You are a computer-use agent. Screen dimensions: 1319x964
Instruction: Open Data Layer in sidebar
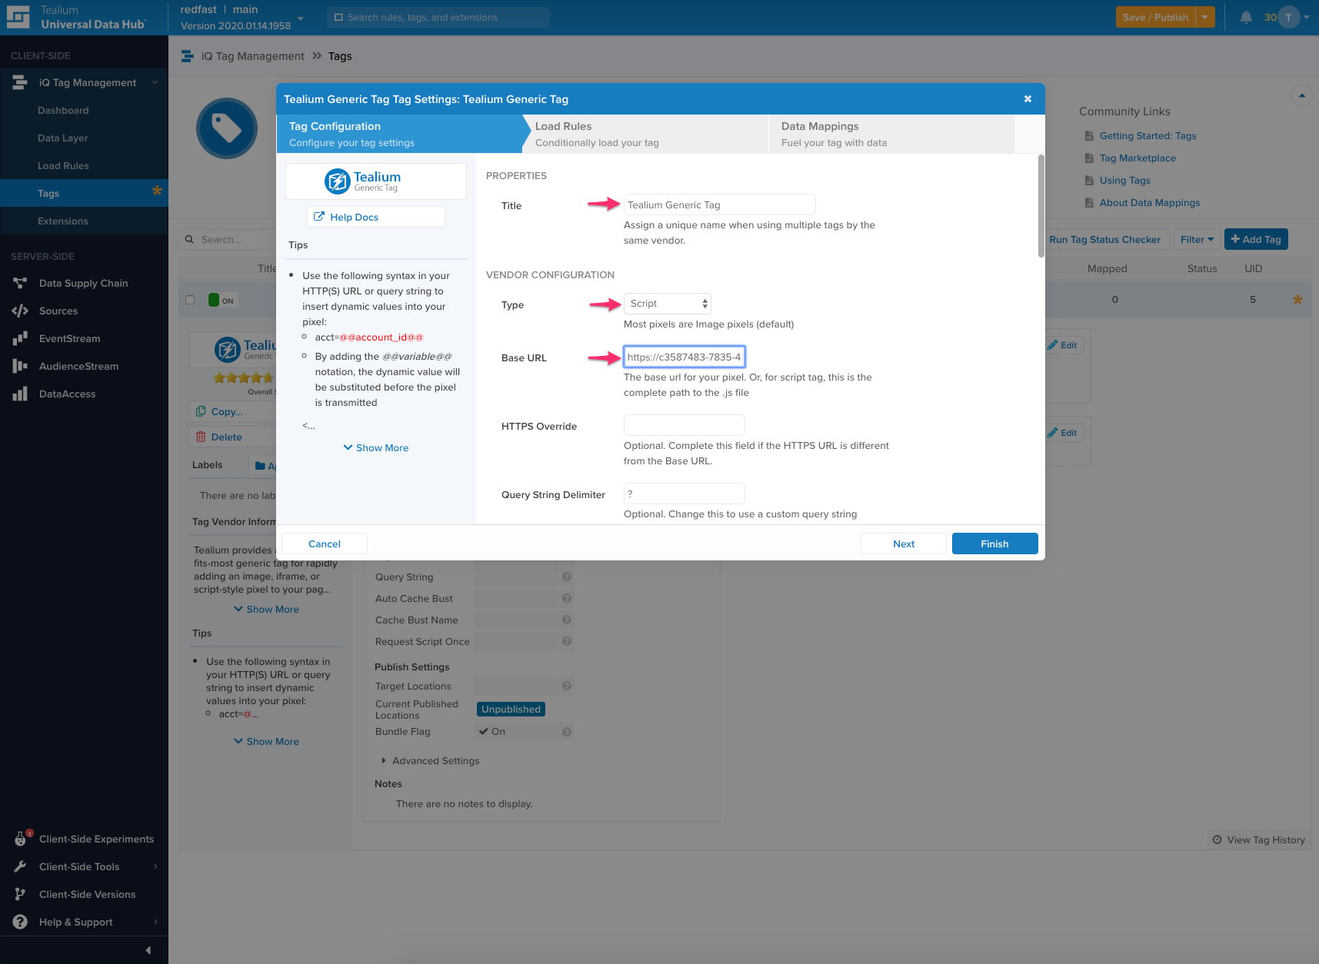click(x=63, y=138)
